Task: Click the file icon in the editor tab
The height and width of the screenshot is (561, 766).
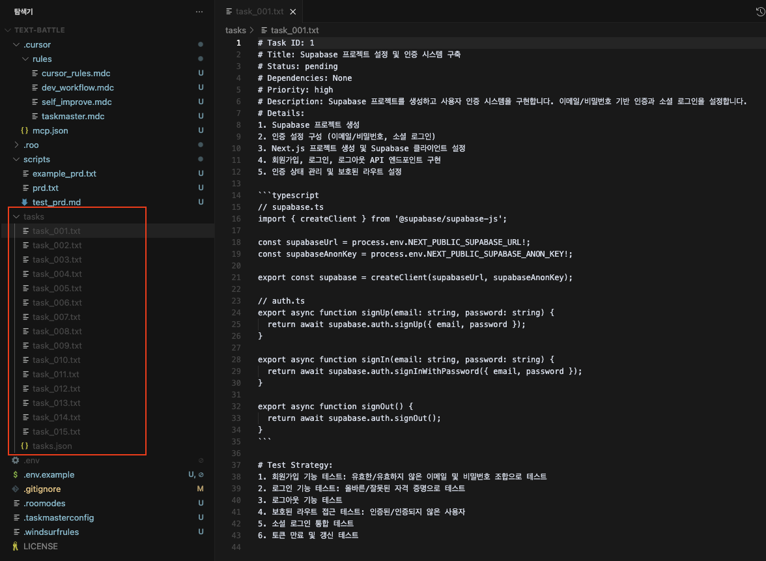Action: pos(229,11)
